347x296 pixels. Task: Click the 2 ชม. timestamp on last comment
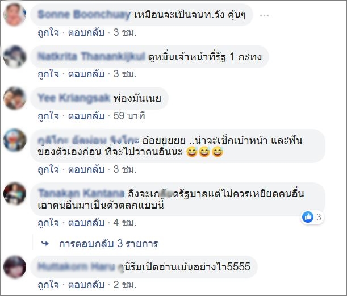(x=124, y=285)
